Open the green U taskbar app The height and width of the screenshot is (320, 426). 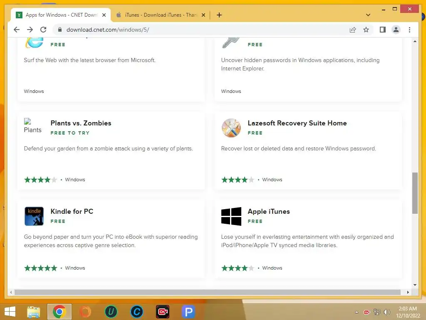click(111, 312)
